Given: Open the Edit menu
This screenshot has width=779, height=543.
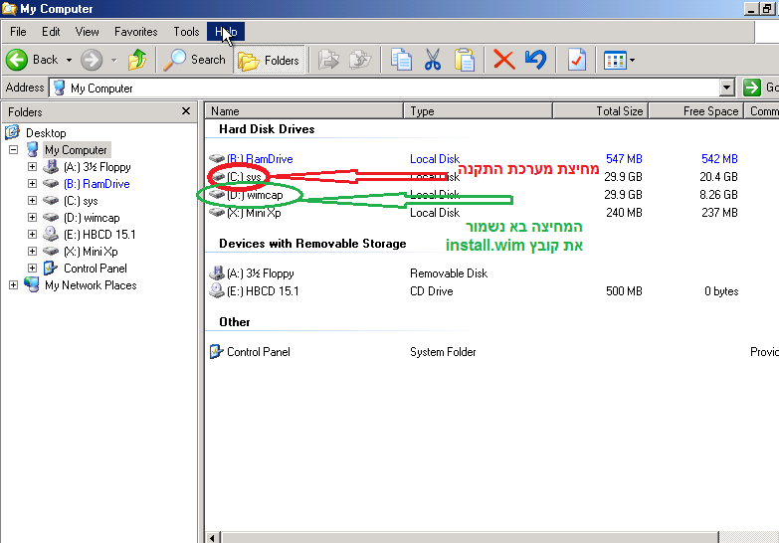Looking at the screenshot, I should pyautogui.click(x=51, y=32).
